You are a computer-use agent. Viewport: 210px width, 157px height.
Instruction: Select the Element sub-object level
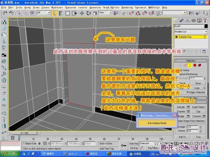point(199,65)
